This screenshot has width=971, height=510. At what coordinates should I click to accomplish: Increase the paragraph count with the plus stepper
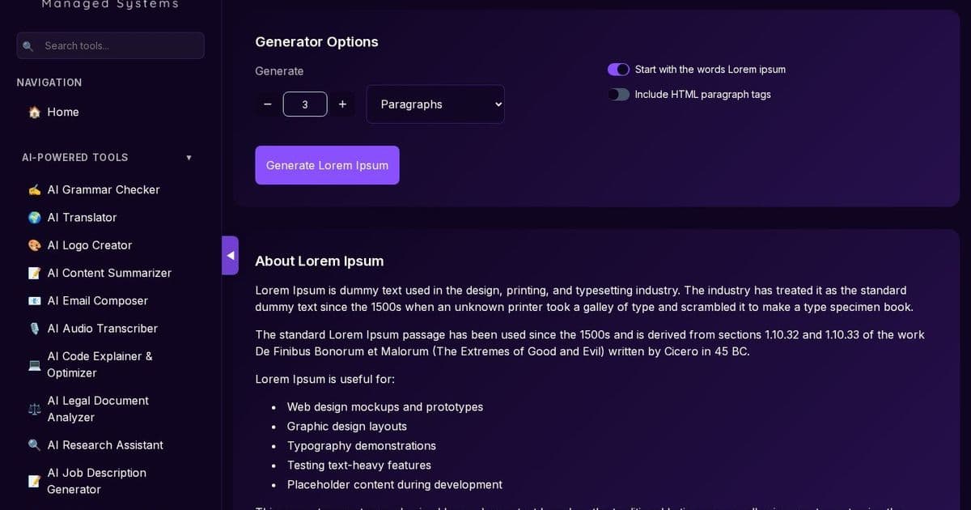(342, 104)
